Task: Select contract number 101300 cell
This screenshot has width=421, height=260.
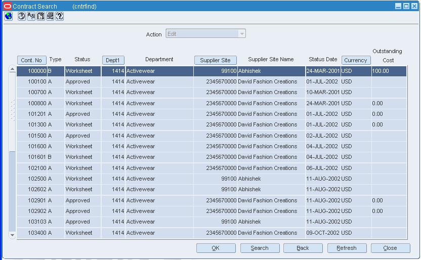Action: coord(32,125)
